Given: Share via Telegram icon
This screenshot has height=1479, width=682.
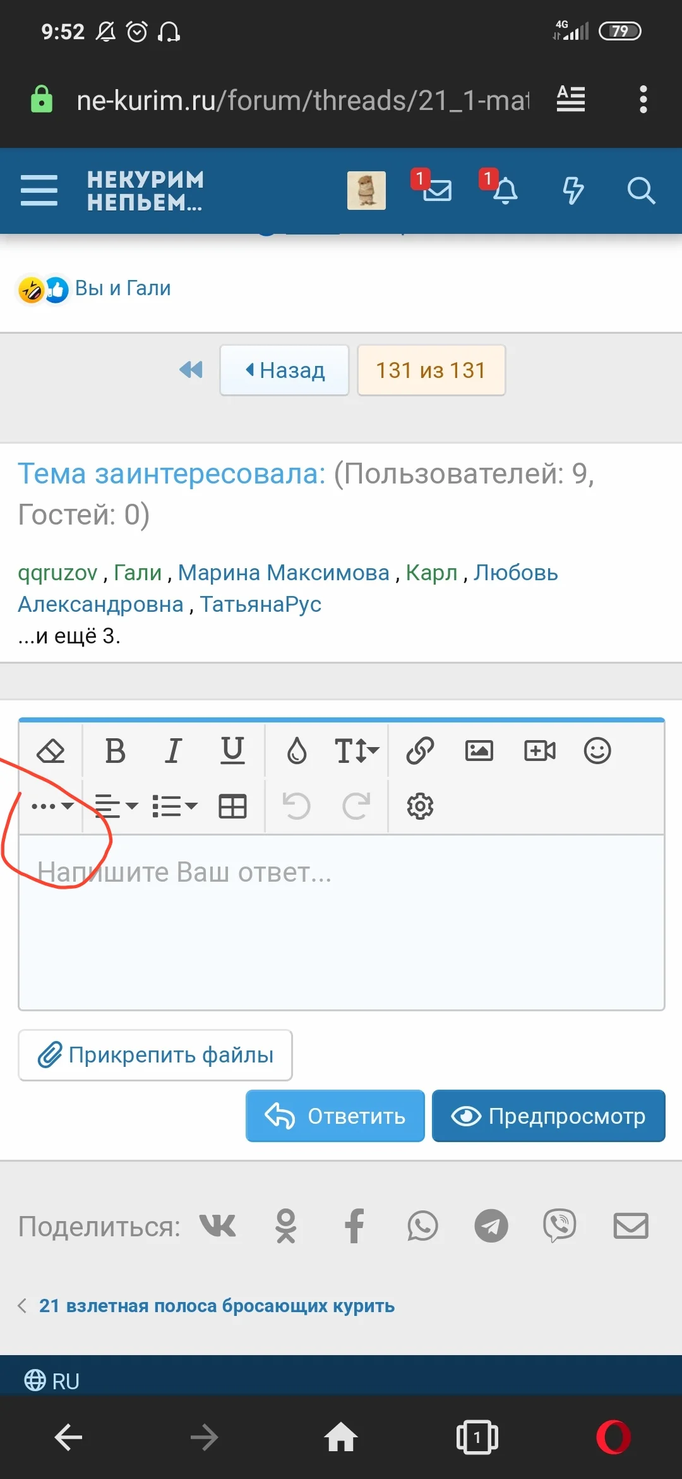Looking at the screenshot, I should click(491, 1226).
